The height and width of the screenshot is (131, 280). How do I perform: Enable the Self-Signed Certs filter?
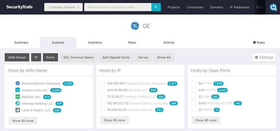pyautogui.click(x=116, y=57)
